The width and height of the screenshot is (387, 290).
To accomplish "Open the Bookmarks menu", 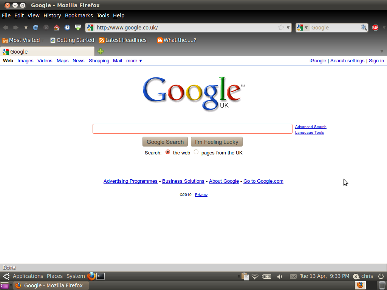I will [x=79, y=15].
